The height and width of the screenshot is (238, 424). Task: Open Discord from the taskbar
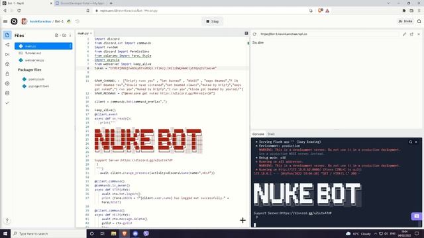point(135,233)
